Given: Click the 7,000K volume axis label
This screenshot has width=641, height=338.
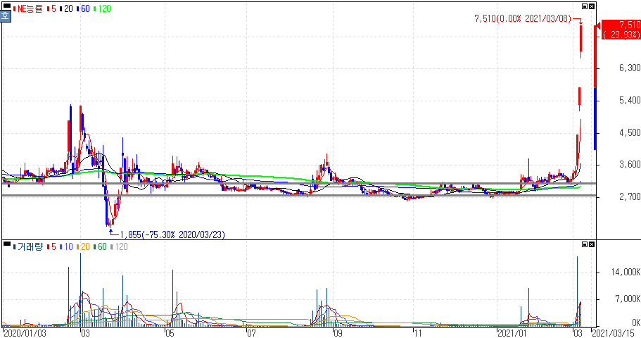Looking at the screenshot, I should coord(628,299).
